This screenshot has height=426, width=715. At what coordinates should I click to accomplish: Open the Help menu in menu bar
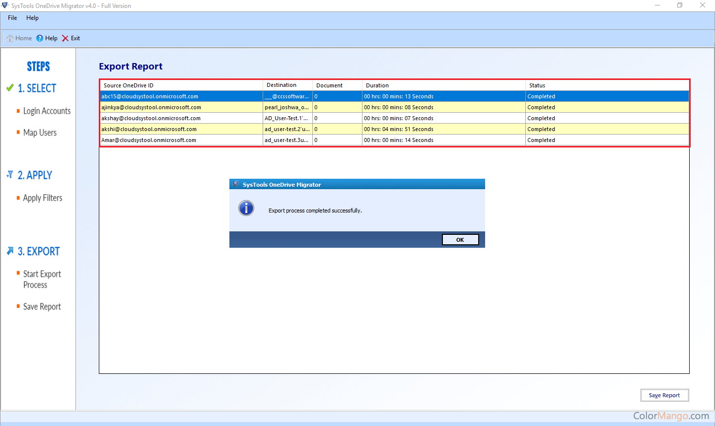tap(32, 18)
